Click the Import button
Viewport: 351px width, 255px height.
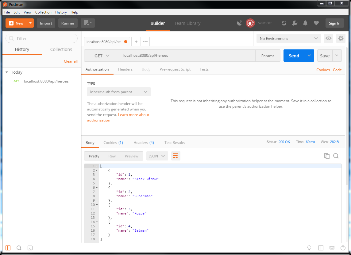pyautogui.click(x=46, y=23)
